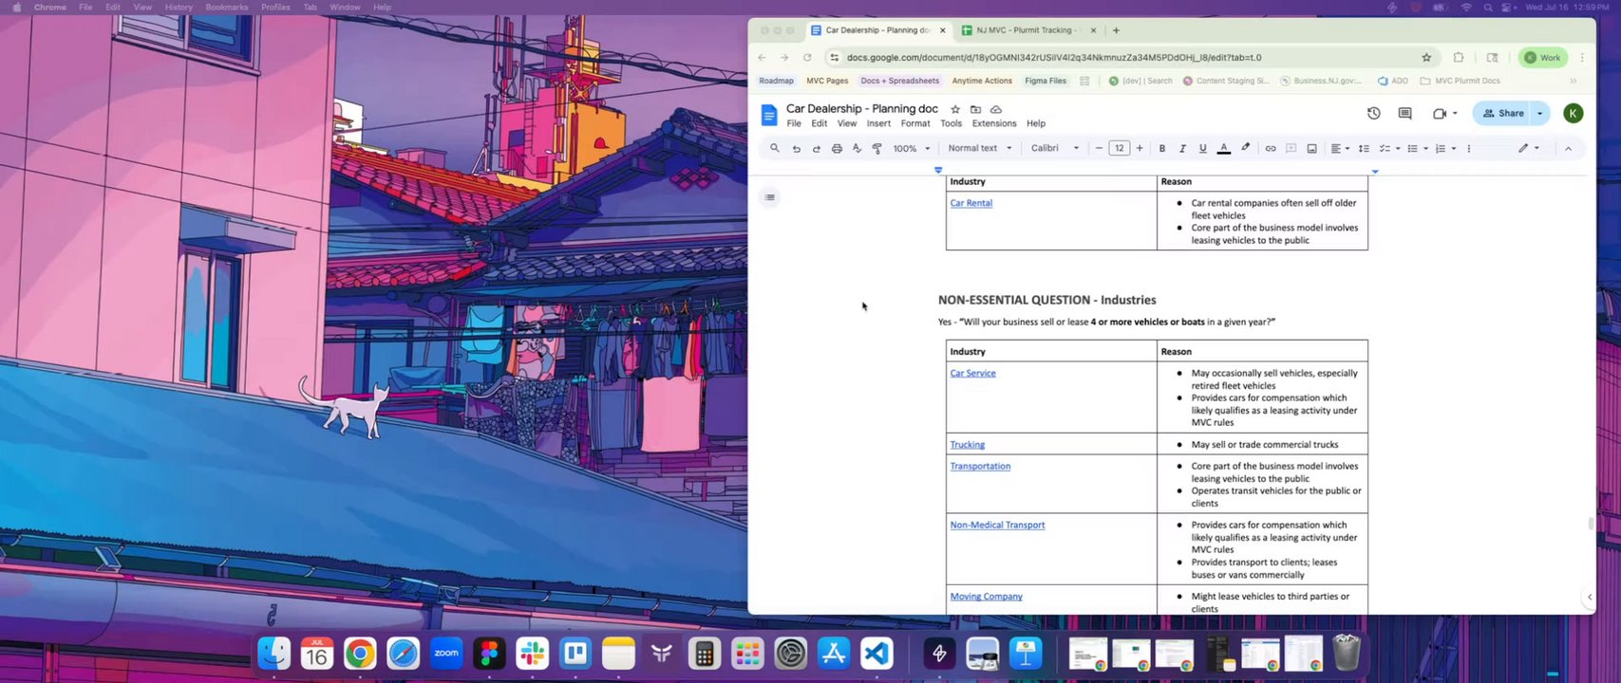View cloud save status icon
The image size is (1621, 683).
pyautogui.click(x=995, y=109)
